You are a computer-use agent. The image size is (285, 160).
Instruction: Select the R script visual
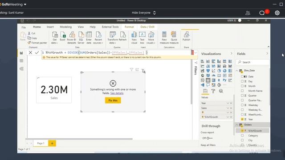pyautogui.click(x=219, y=80)
